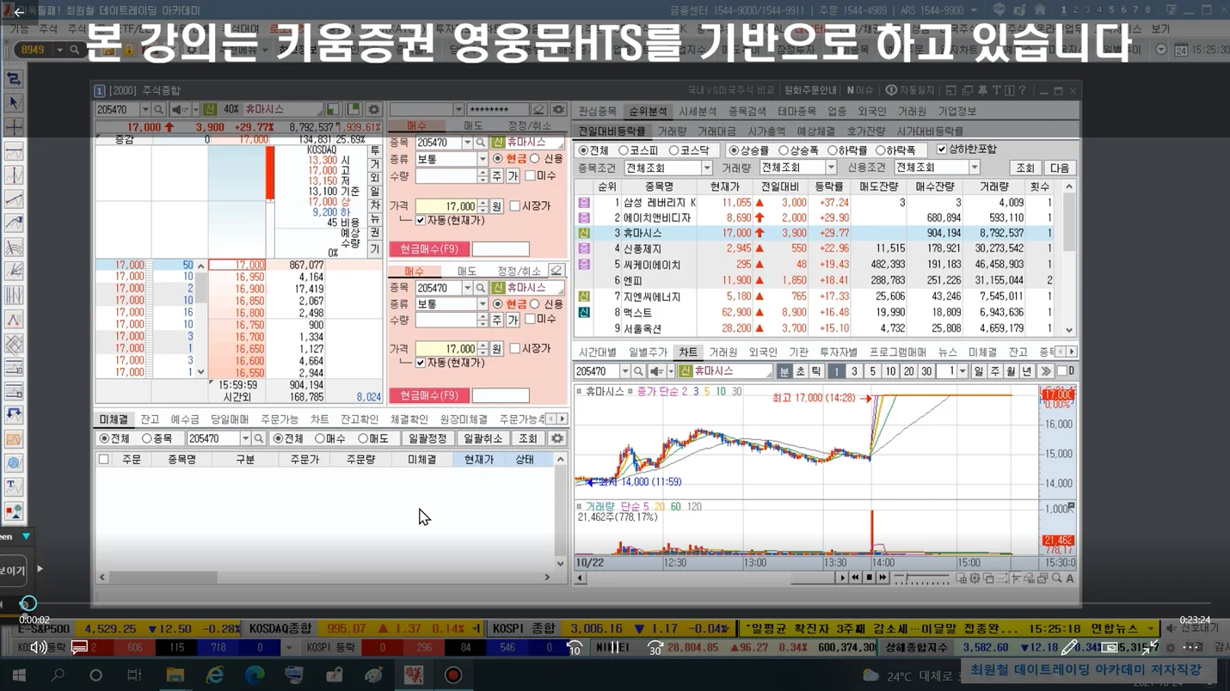Open File Explorer from the taskbar
This screenshot has width=1230, height=691.
(175, 676)
